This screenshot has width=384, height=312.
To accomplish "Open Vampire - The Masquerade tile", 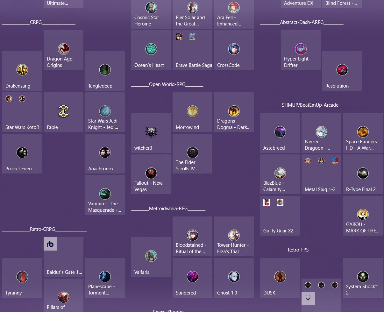I will (105, 195).
